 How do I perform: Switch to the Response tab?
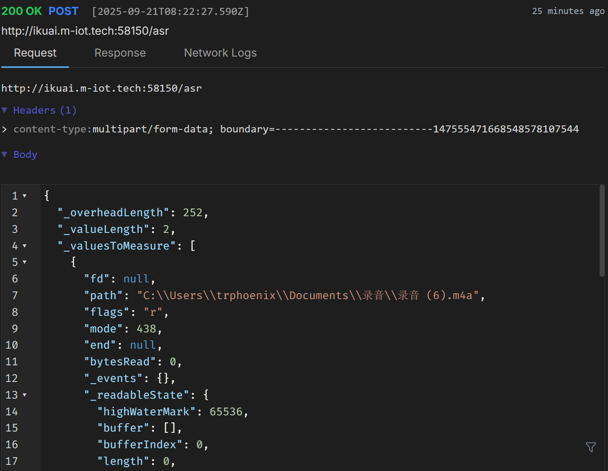tap(120, 53)
